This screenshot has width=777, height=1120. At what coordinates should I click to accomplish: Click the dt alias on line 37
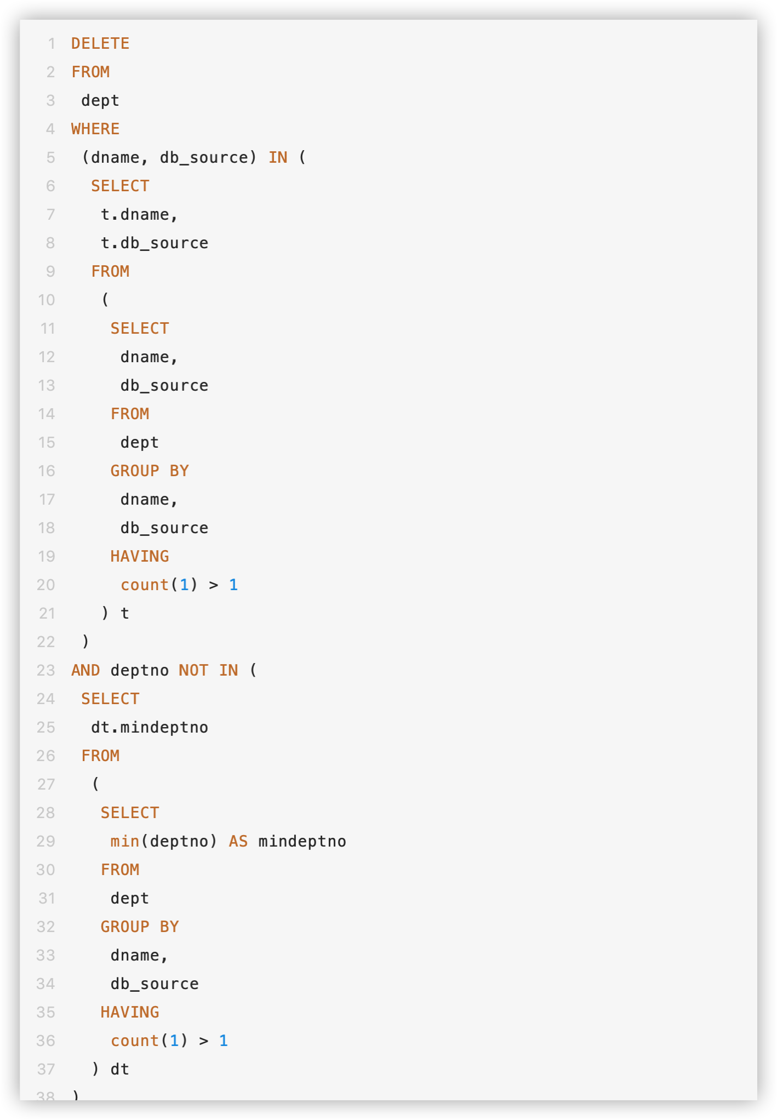click(x=120, y=1069)
